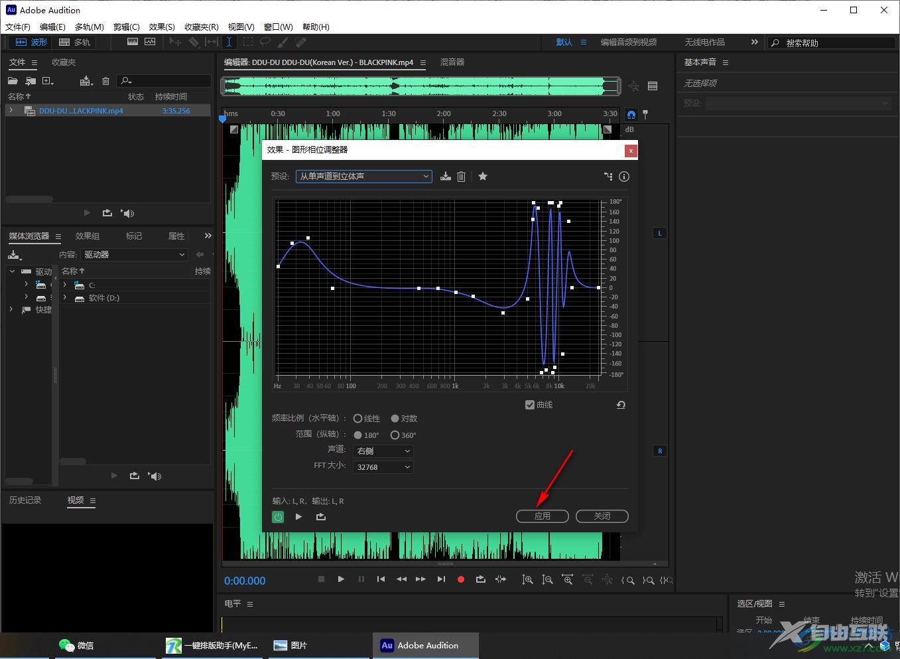900x659 pixels.
Task: Open channel dropdown showing 右侧
Action: click(383, 451)
